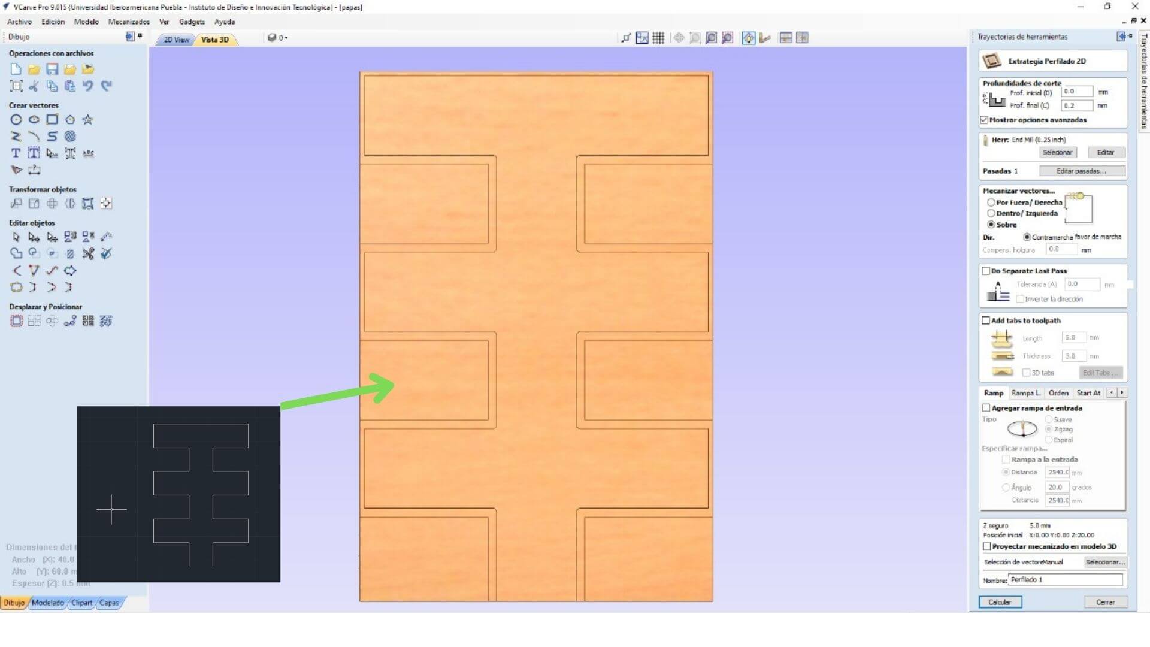Click the Calcular button
This screenshot has width=1150, height=647.
[1000, 602]
